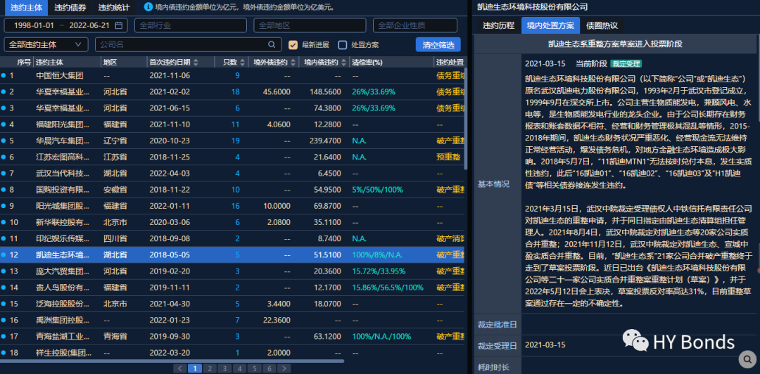Click the 违约处置 column header
760x374 pixels.
point(450,63)
